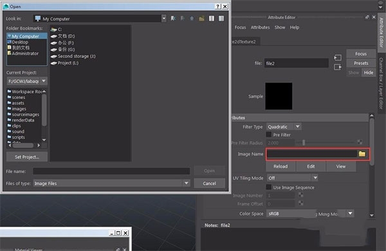Click the Reload button
This screenshot has height=251, width=386.
click(x=280, y=167)
